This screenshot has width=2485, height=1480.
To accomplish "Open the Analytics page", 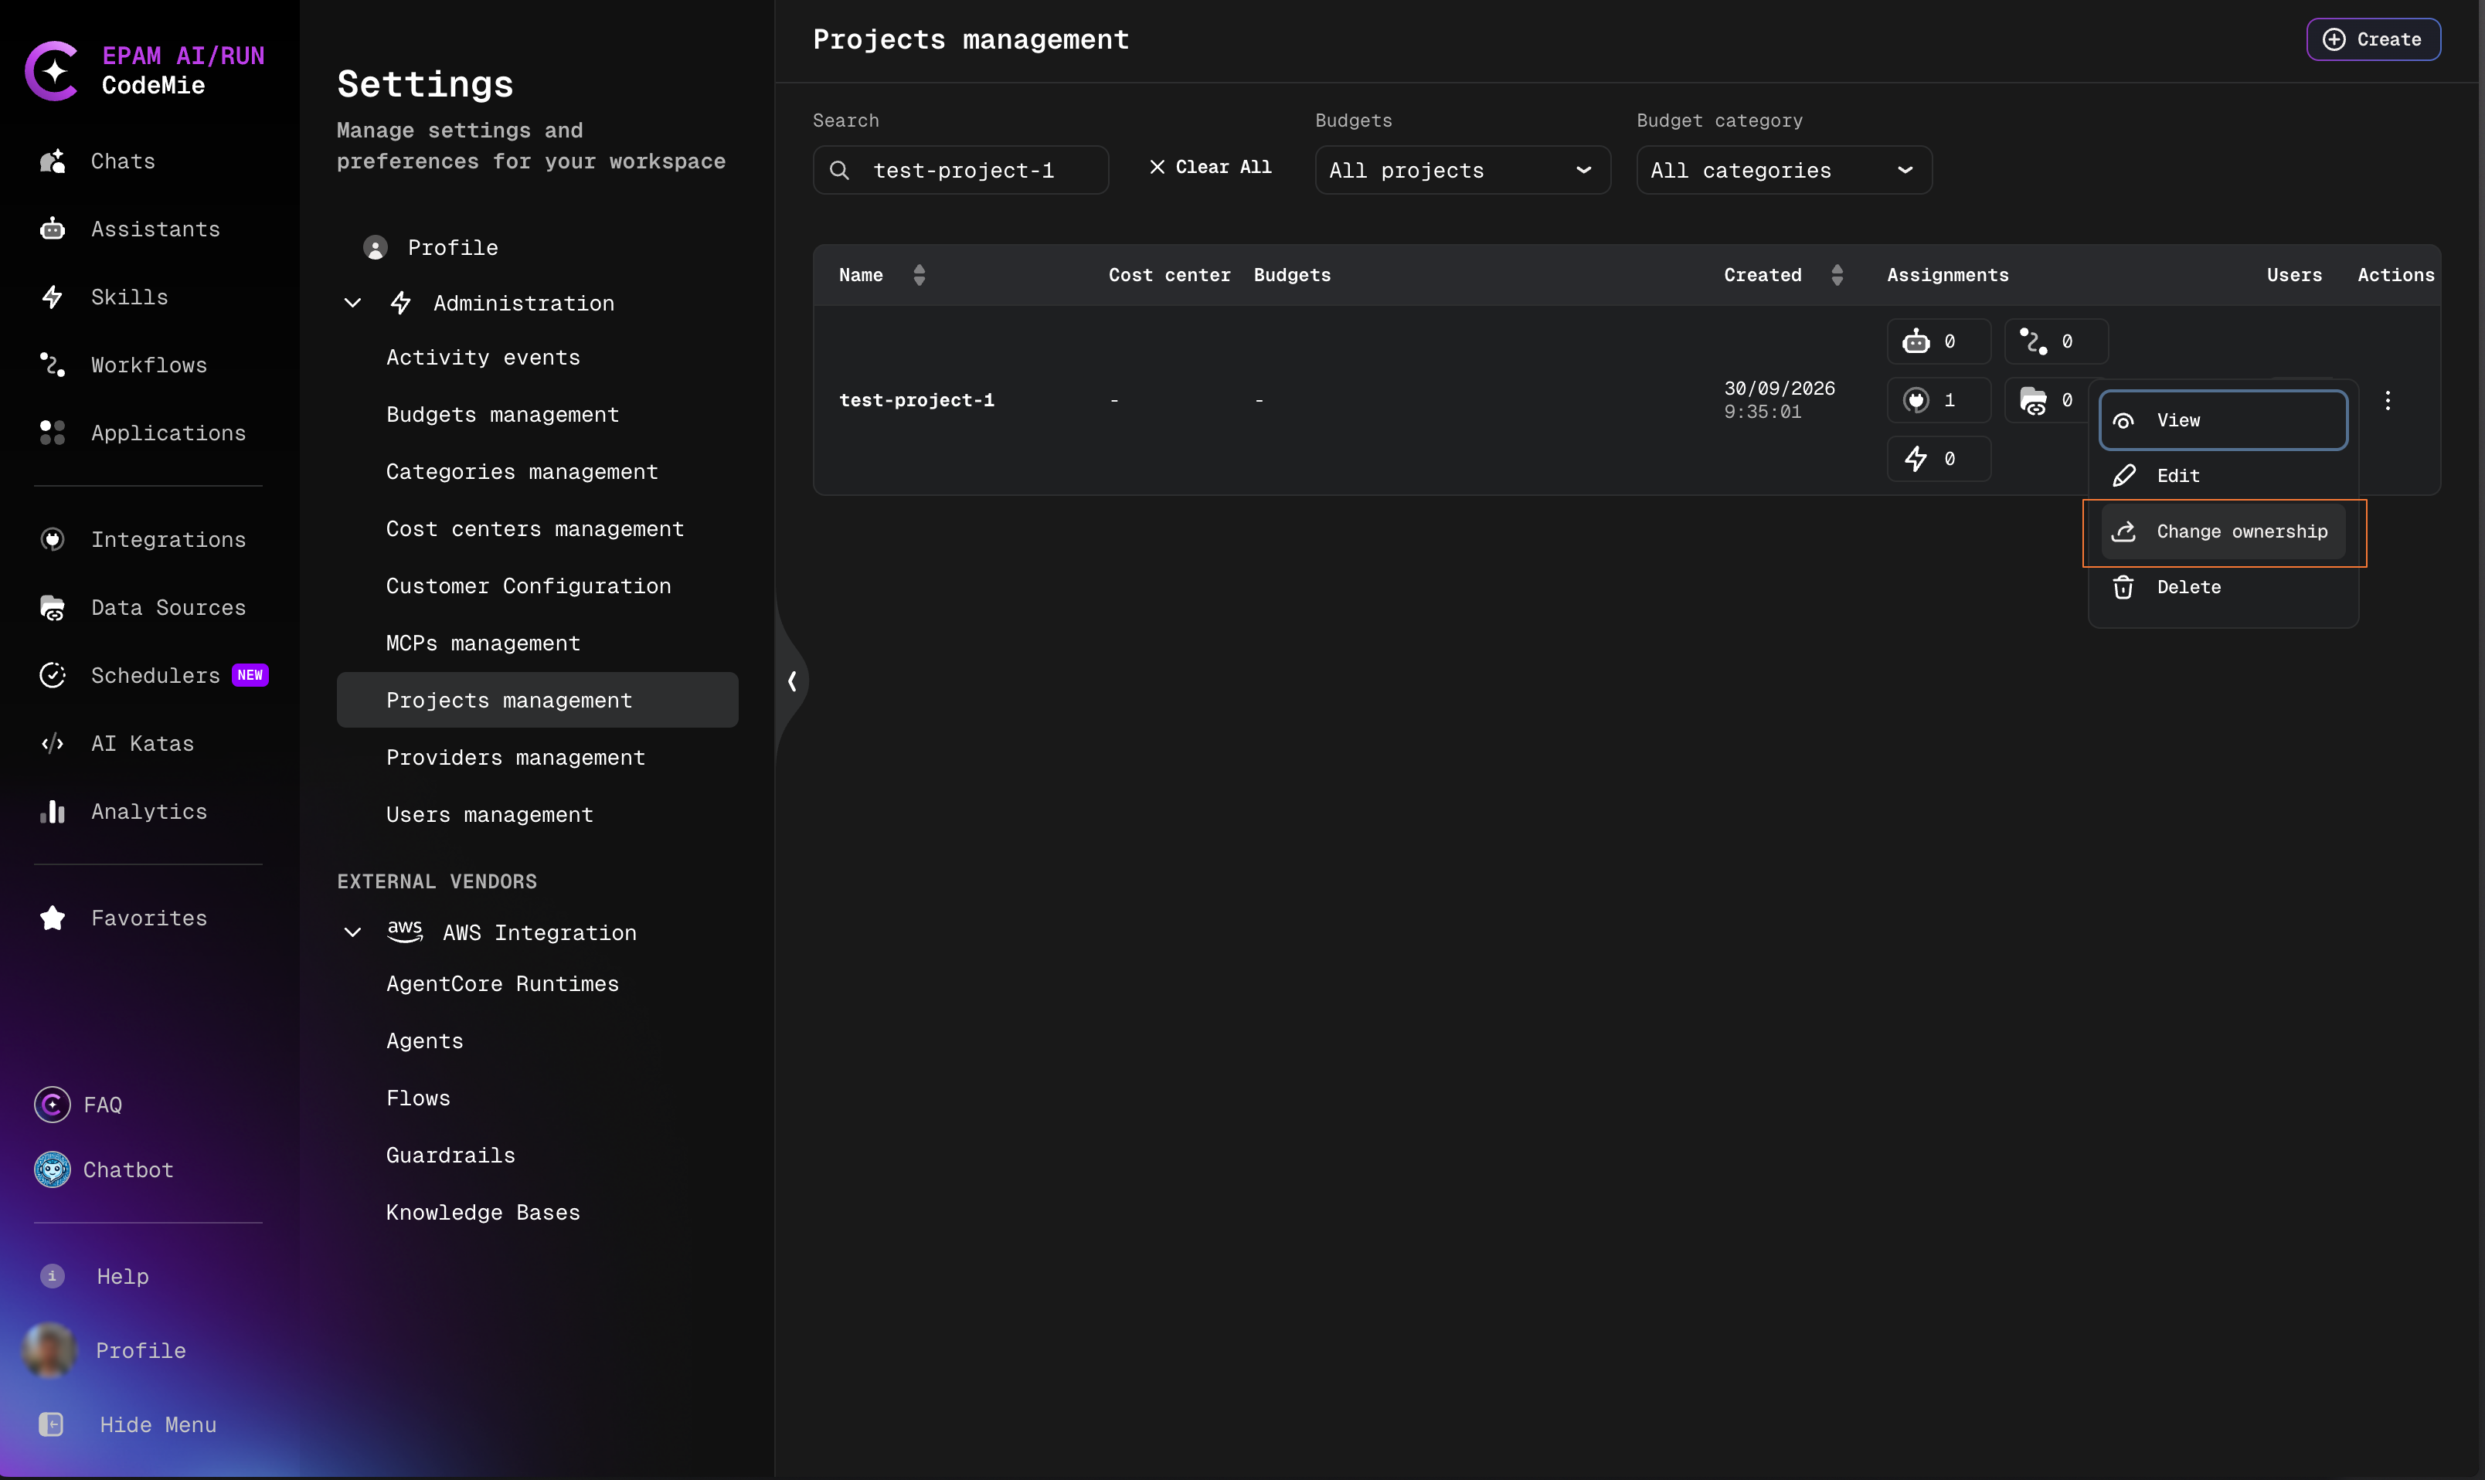I will point(124,812).
